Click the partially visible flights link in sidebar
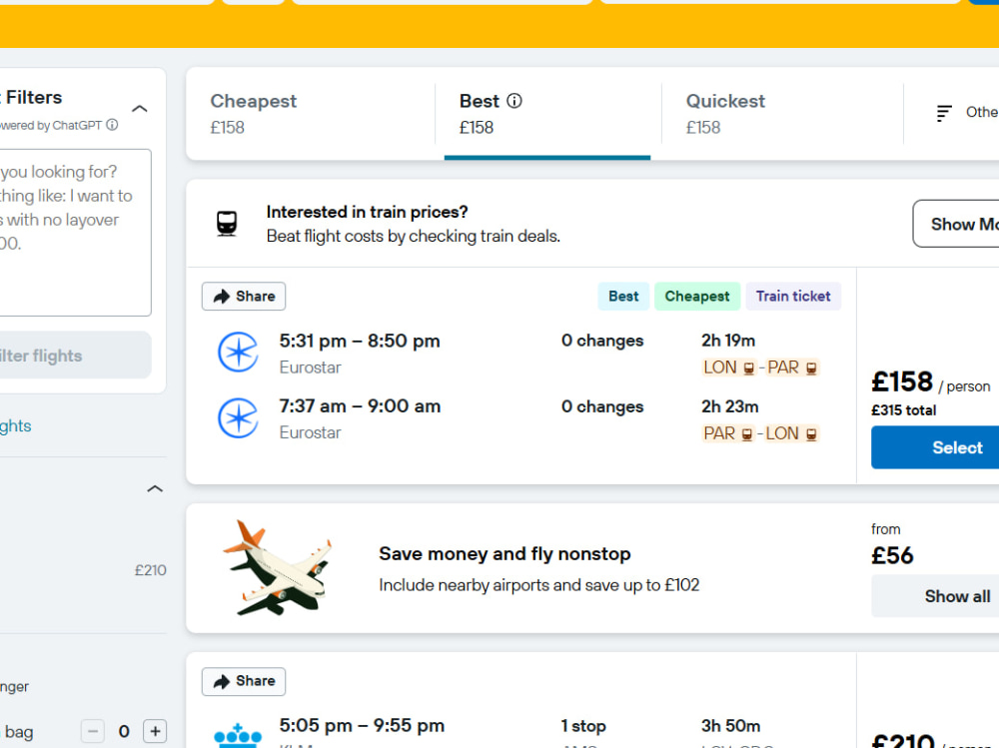Screen dimensions: 999x748 tap(15, 425)
